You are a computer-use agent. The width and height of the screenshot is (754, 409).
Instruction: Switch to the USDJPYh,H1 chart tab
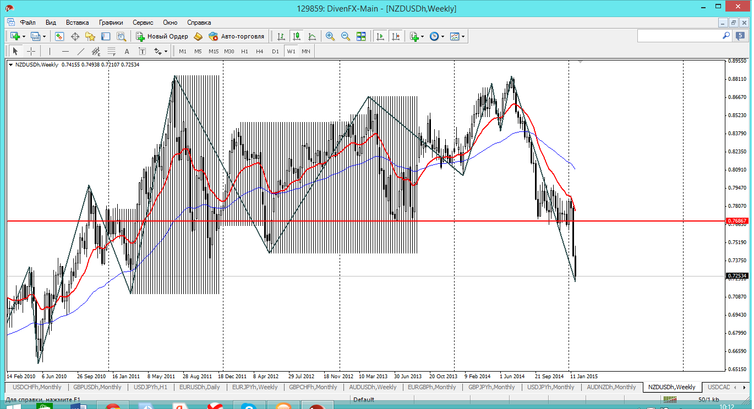pos(150,387)
